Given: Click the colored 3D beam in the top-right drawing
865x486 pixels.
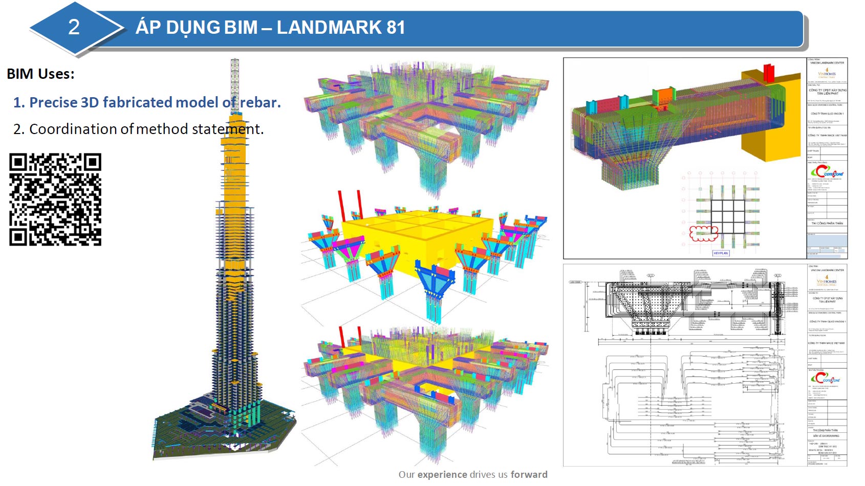Looking at the screenshot, I should [x=686, y=123].
